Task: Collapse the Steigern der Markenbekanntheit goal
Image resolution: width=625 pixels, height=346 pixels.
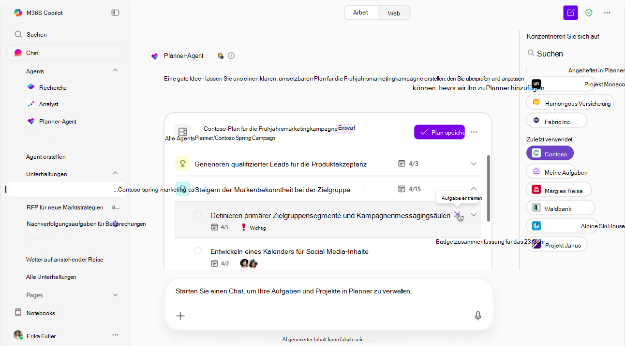Action: 474,189
